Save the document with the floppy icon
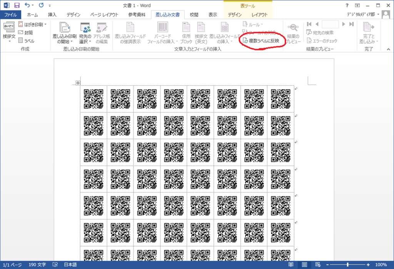Viewport: 394px width, 269px height. tap(17, 5)
